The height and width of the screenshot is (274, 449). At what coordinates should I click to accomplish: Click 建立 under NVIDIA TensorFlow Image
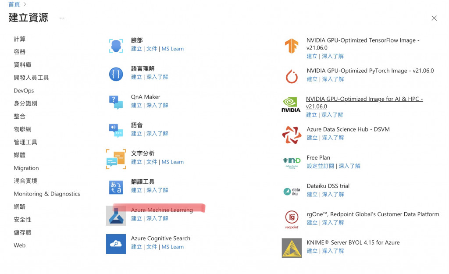[x=312, y=56]
